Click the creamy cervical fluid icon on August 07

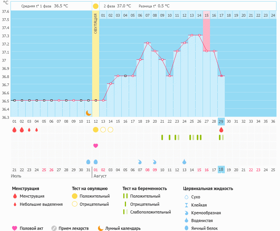point(140,162)
